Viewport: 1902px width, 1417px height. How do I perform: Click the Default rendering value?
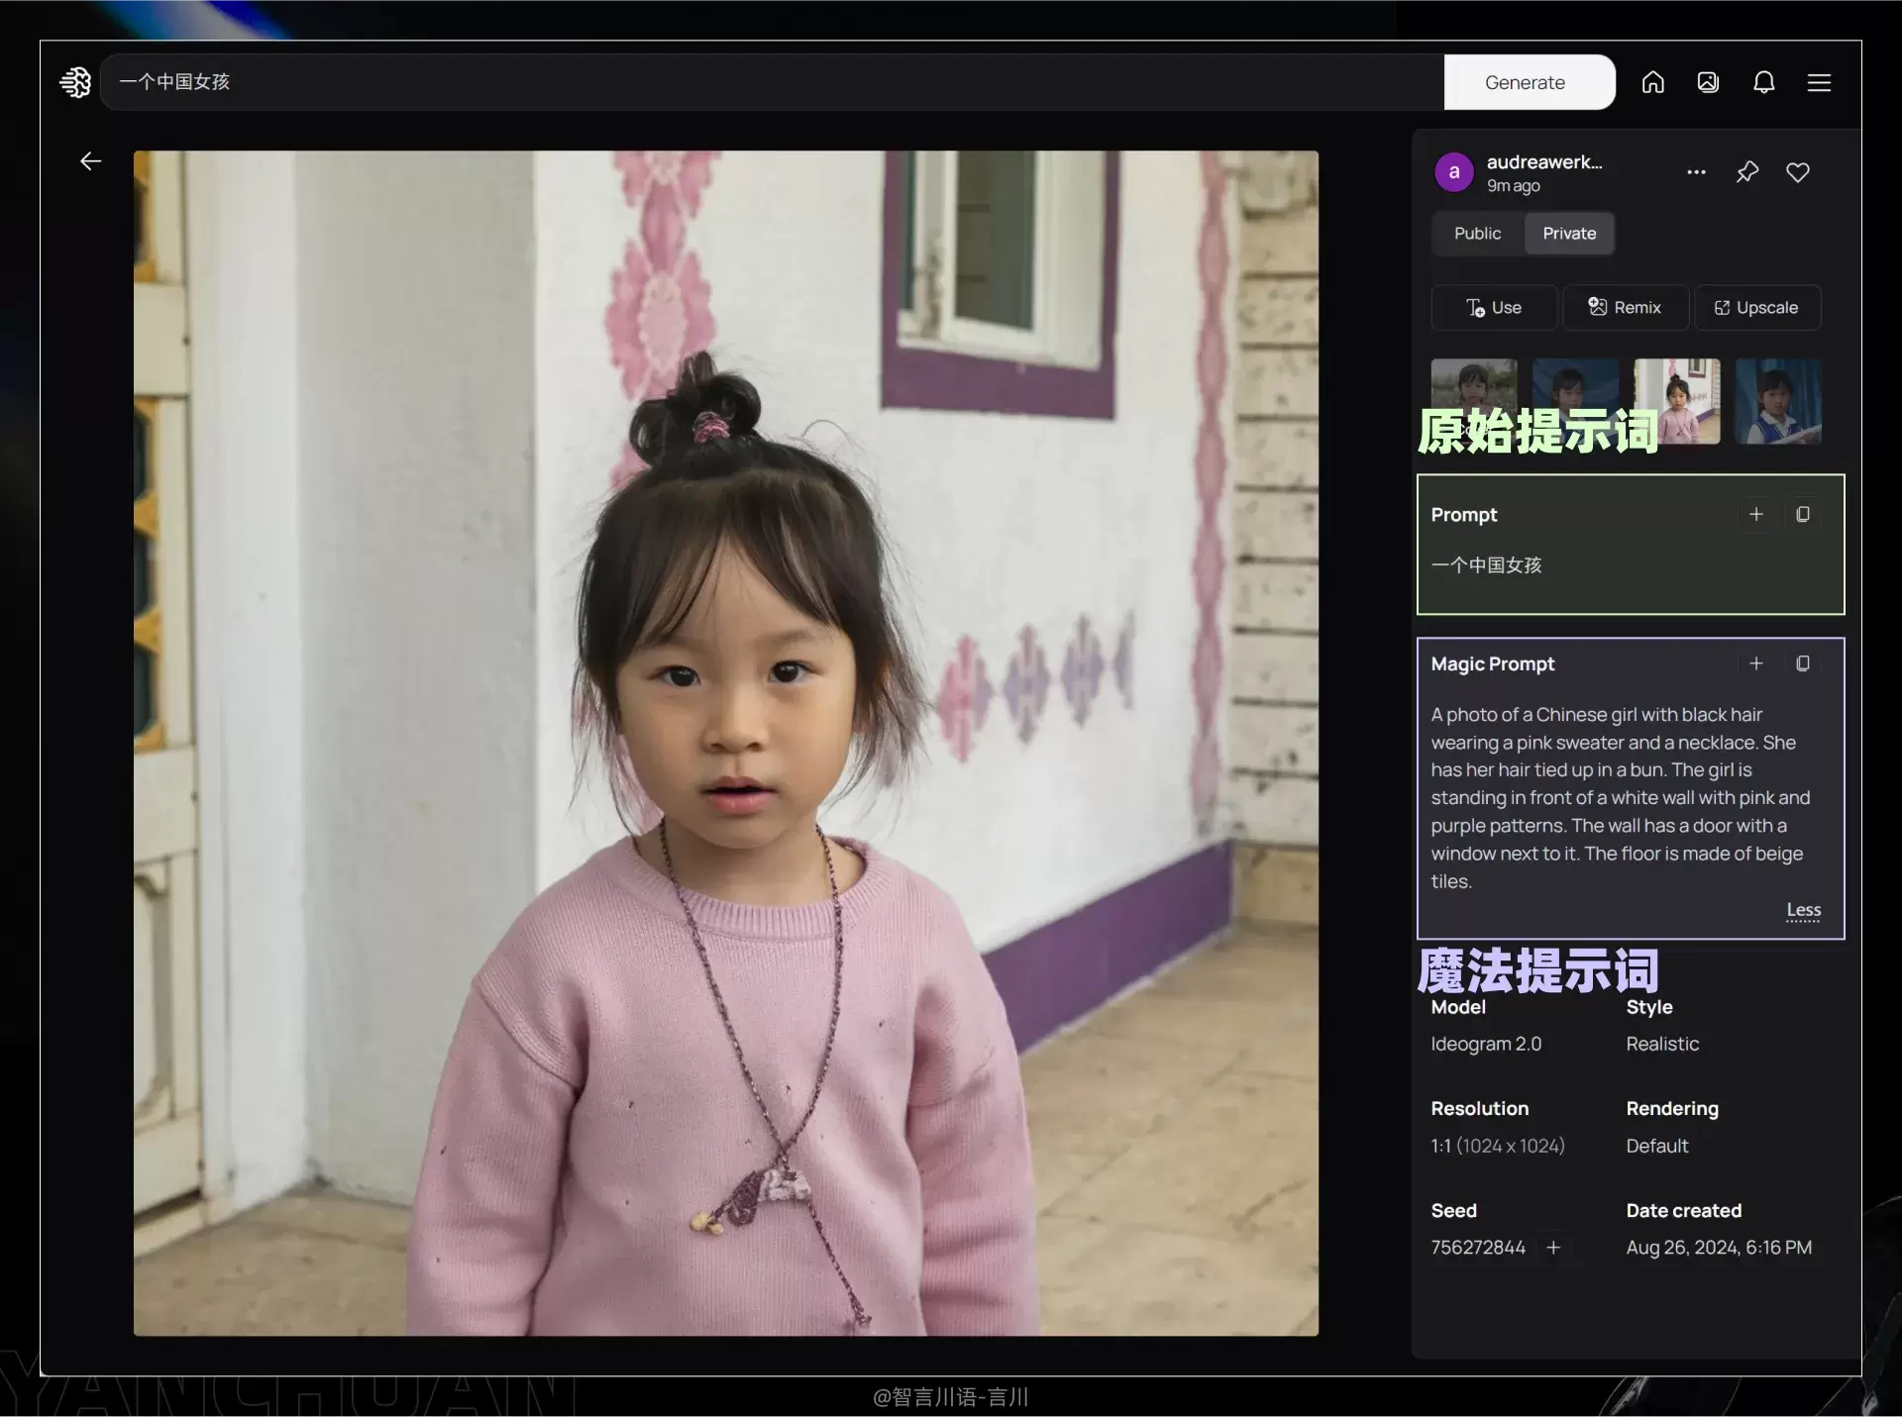point(1657,1146)
